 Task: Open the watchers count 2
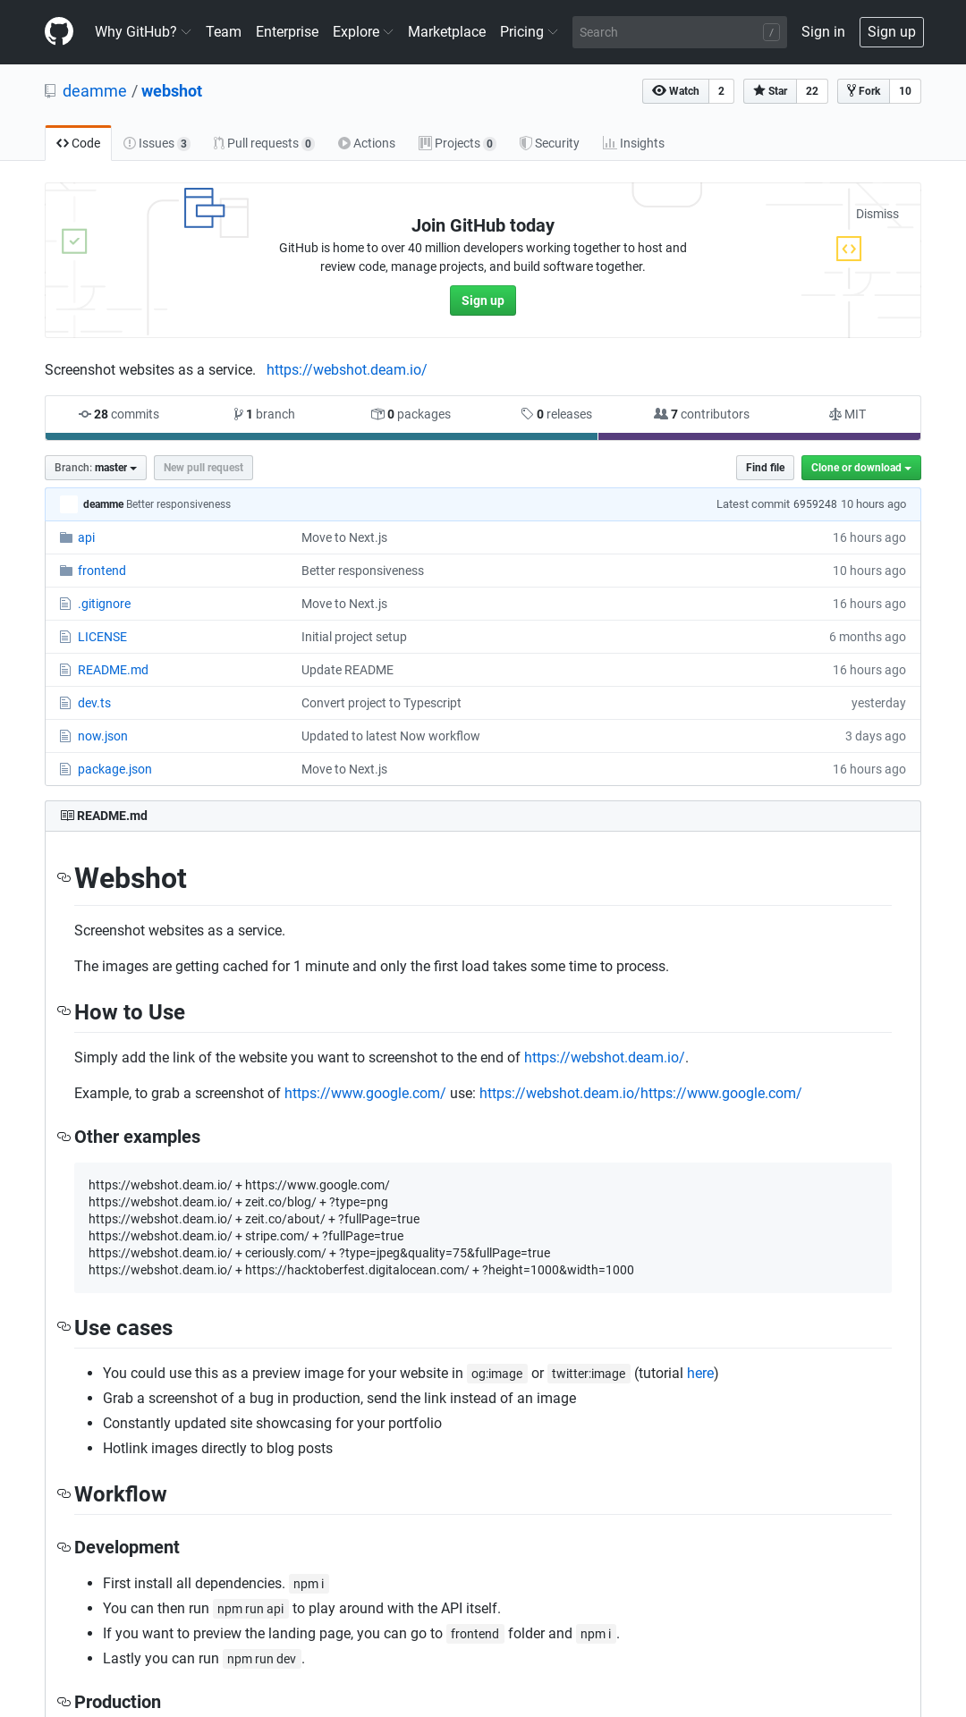721,91
